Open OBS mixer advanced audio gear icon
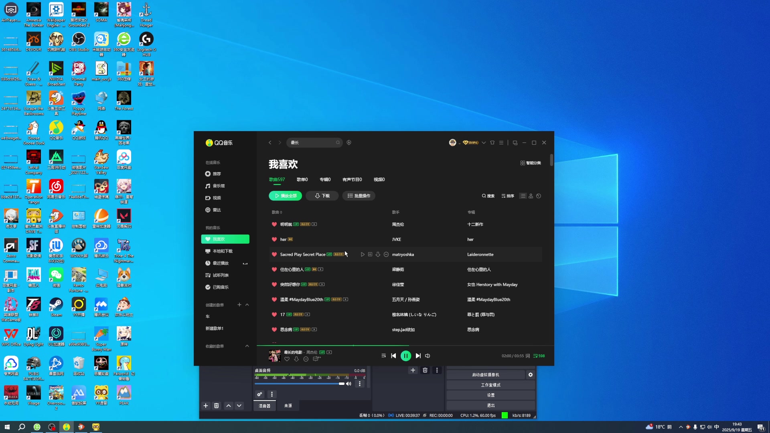Image resolution: width=770 pixels, height=433 pixels. [259, 395]
